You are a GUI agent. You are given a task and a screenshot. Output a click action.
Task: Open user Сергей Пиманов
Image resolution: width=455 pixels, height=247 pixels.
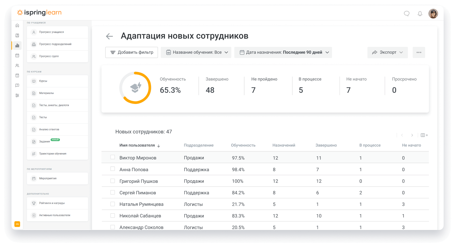138,193
